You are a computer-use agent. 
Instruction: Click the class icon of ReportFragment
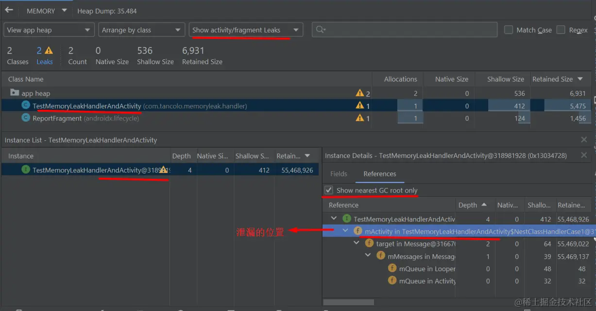click(25, 118)
